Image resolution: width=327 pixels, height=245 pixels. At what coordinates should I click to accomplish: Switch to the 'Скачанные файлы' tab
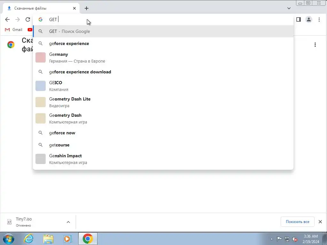pos(41,8)
